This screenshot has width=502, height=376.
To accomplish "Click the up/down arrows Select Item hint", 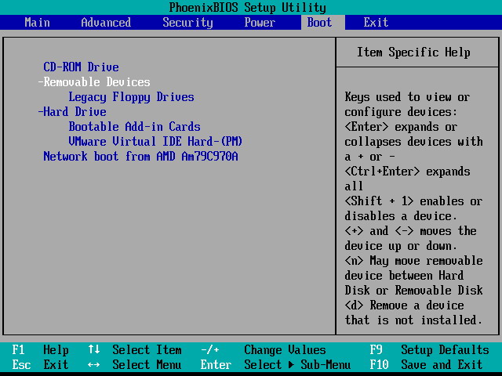I will 134,350.
